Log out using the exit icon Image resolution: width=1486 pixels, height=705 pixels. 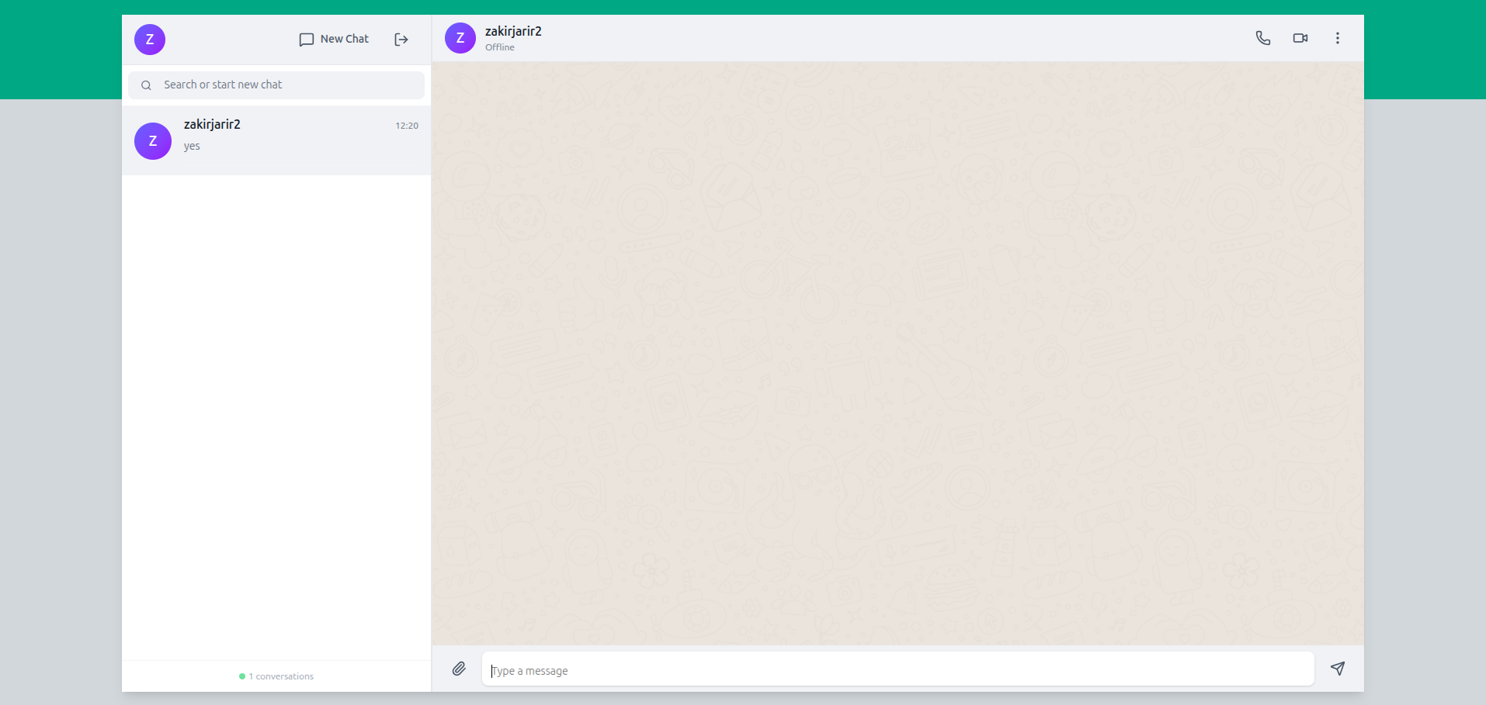tap(401, 39)
